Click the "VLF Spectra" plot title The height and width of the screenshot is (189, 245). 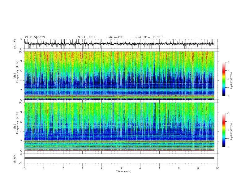click(x=35, y=37)
